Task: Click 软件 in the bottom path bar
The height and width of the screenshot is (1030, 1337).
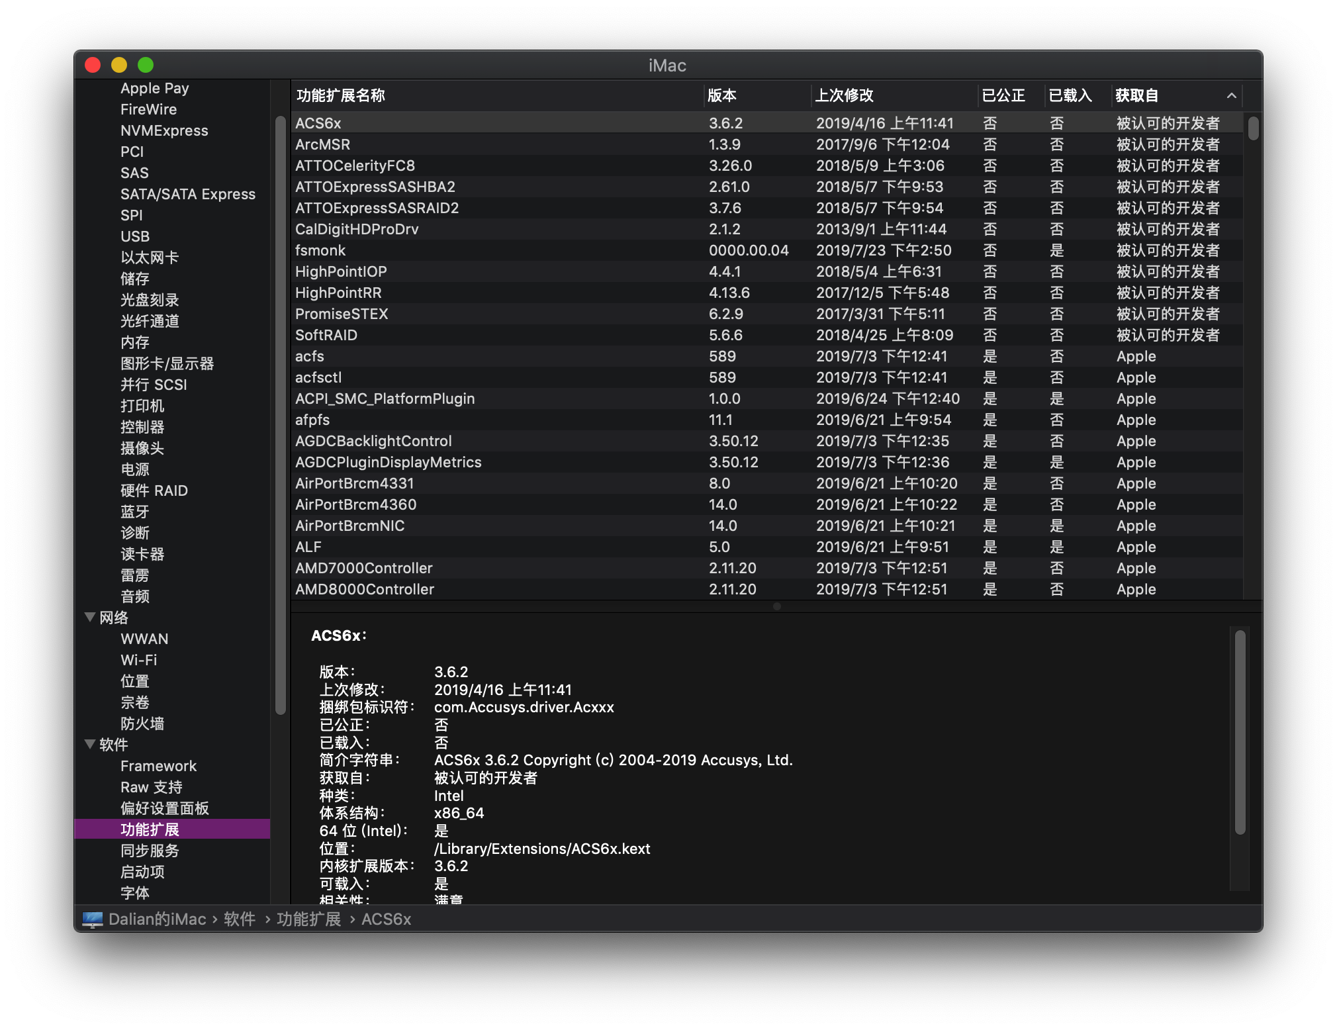Action: (x=240, y=919)
